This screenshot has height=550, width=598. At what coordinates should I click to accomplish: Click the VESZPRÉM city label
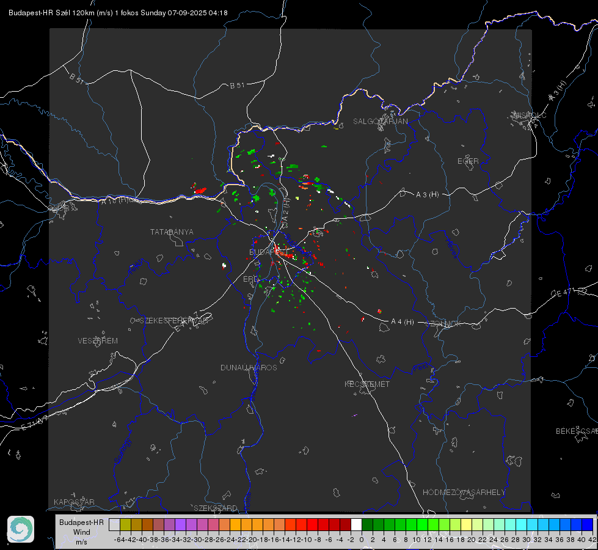(x=98, y=340)
